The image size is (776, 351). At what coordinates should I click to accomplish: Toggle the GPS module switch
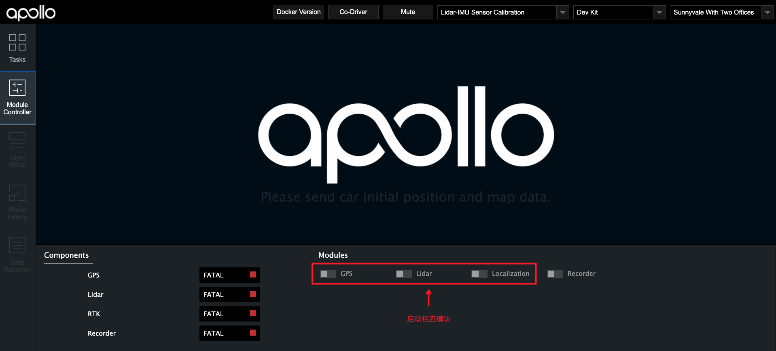328,274
